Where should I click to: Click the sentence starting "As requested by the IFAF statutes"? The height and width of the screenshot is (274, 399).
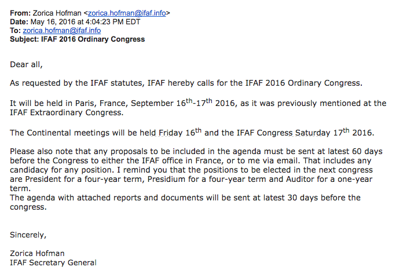click(x=186, y=83)
